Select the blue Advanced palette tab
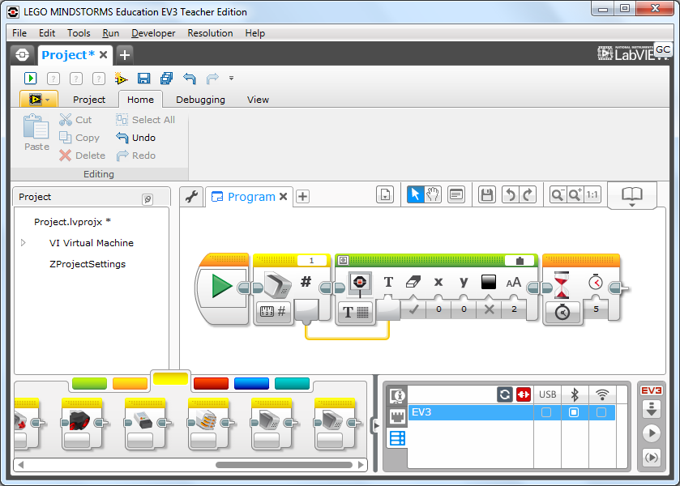680x486 pixels. [251, 383]
